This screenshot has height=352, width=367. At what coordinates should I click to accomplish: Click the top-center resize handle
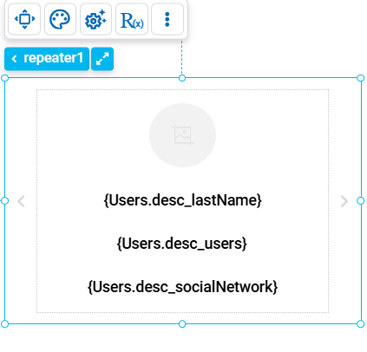(x=182, y=78)
